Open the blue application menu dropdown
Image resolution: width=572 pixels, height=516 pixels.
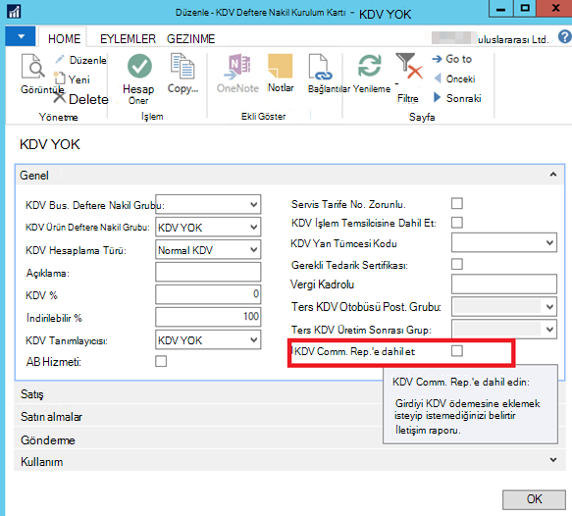21,36
